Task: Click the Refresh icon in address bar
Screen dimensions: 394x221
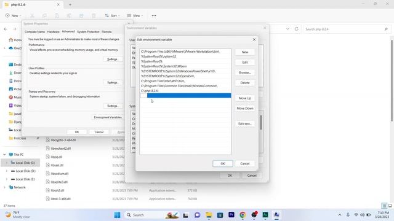Action: 297,29
